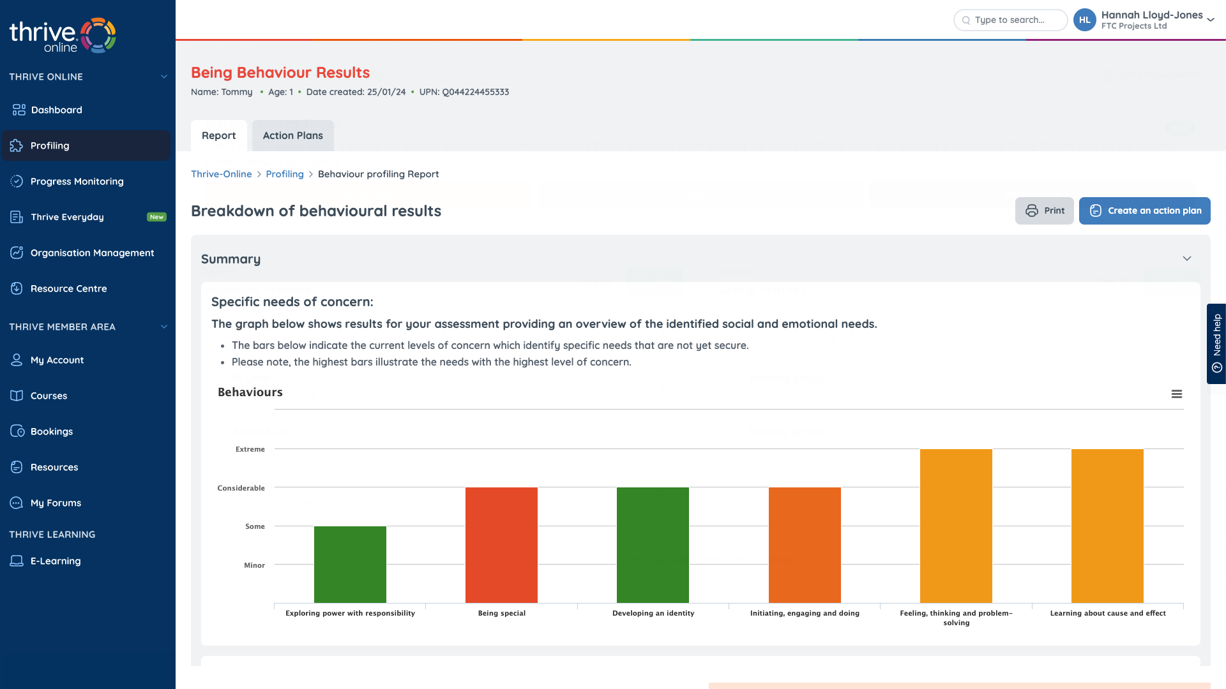Click the Thrive-Online breadcrumb link
1226x689 pixels.
coord(220,174)
